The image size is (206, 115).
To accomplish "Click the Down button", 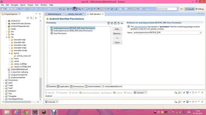I will 117,42.
